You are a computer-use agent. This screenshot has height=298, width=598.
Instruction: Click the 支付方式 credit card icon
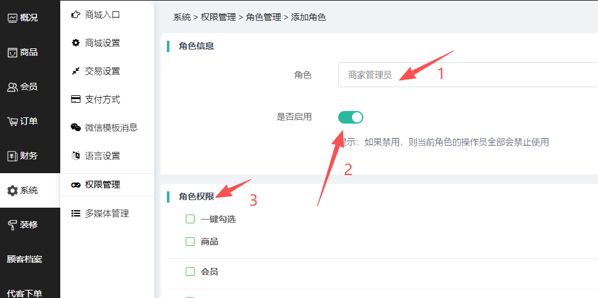[x=76, y=99]
